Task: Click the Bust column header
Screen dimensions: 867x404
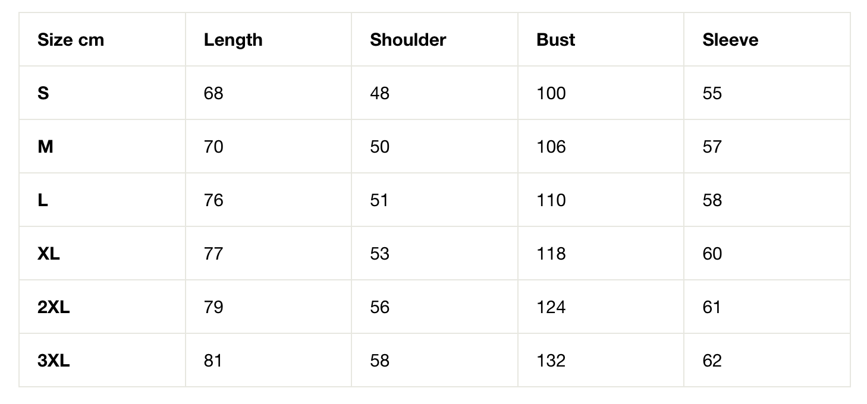Action: pyautogui.click(x=555, y=40)
